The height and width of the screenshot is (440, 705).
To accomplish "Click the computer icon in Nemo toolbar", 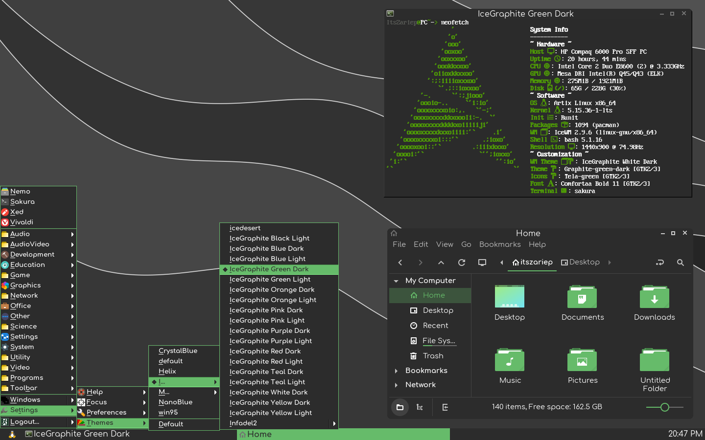I will point(482,263).
